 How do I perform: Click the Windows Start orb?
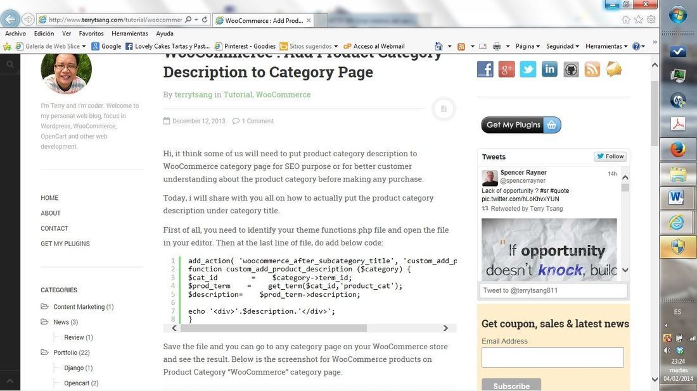click(678, 15)
